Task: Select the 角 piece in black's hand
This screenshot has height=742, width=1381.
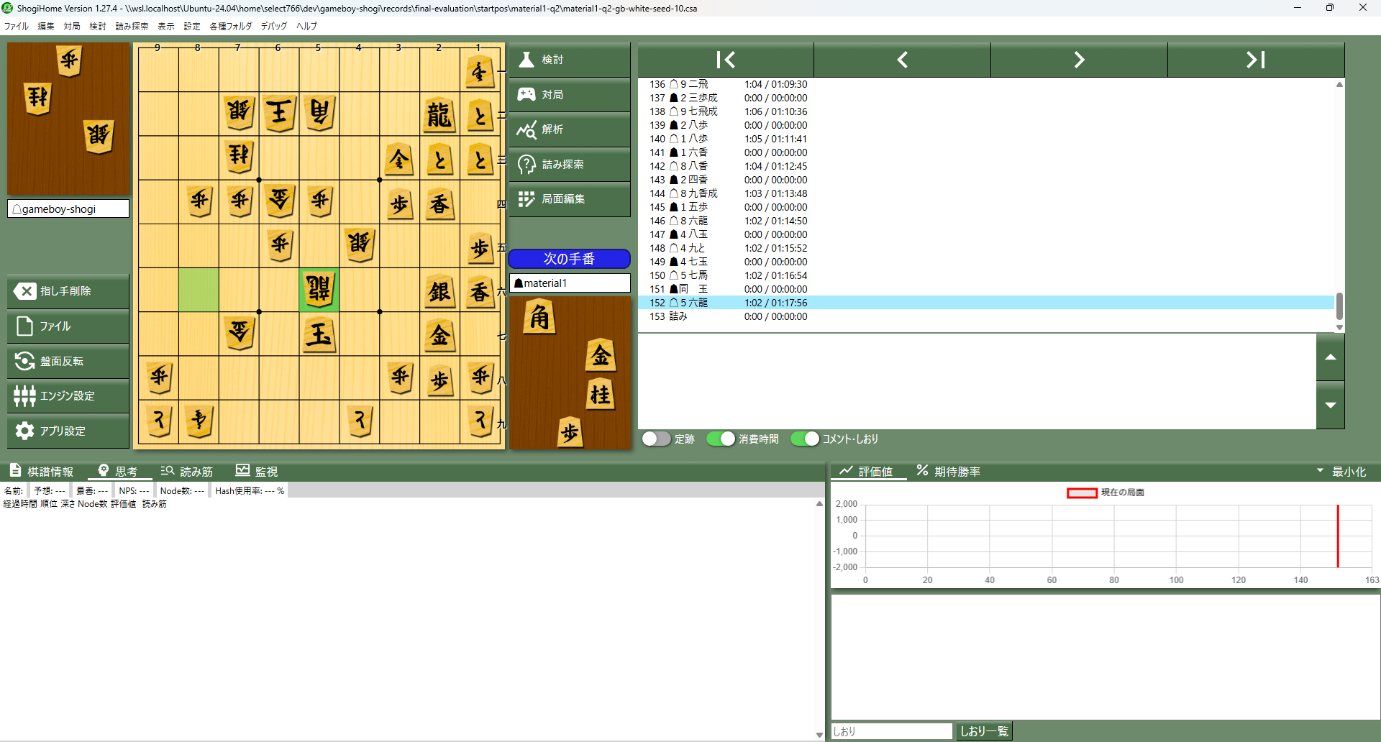Action: (539, 317)
